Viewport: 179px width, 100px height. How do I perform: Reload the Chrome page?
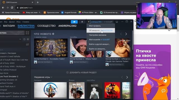(12, 7)
